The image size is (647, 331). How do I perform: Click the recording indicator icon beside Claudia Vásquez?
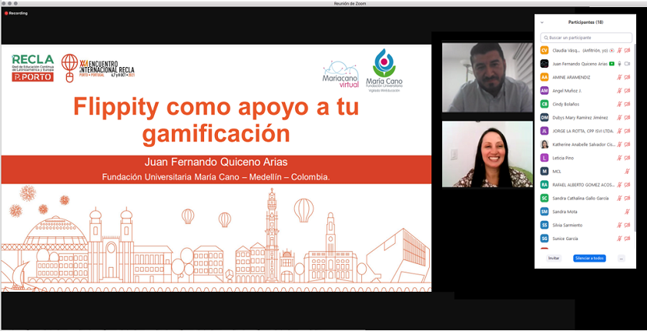(x=612, y=50)
